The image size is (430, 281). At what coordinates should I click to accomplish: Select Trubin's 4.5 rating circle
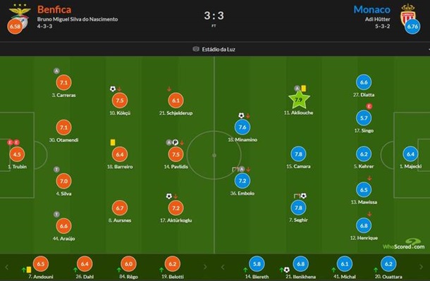(x=17, y=154)
